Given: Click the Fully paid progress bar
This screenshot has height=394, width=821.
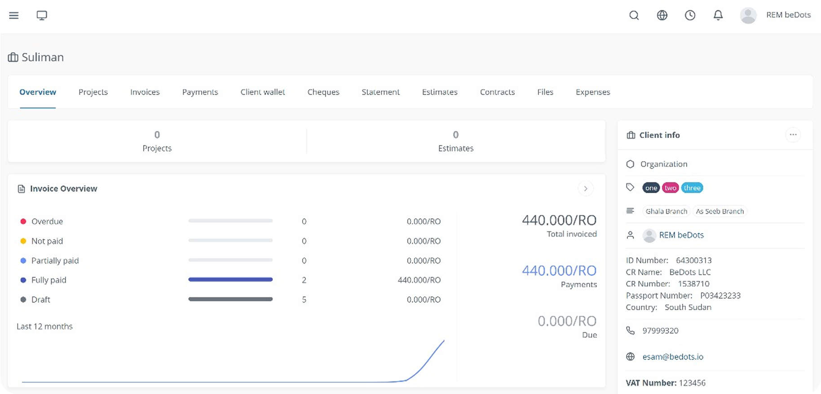Looking at the screenshot, I should 230,280.
